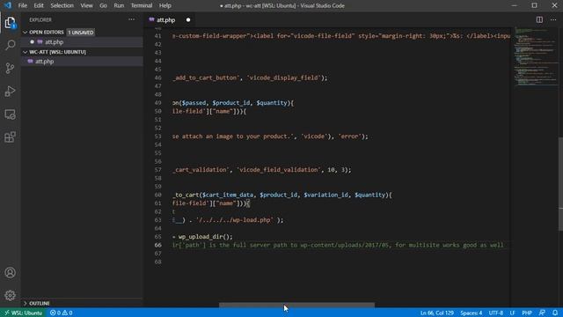
Task: Open the Remote Explorer view
Action: 10,114
